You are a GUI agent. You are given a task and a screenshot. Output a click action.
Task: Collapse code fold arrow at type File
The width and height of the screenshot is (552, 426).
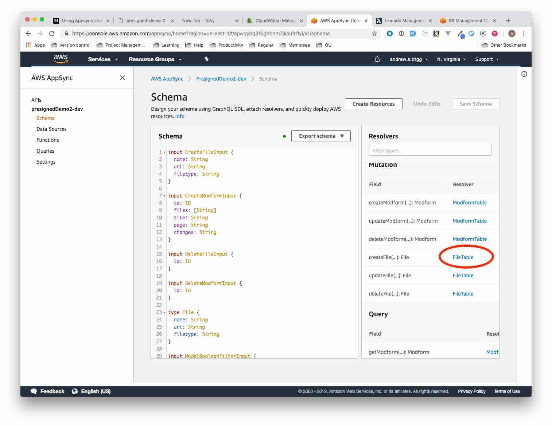click(164, 313)
